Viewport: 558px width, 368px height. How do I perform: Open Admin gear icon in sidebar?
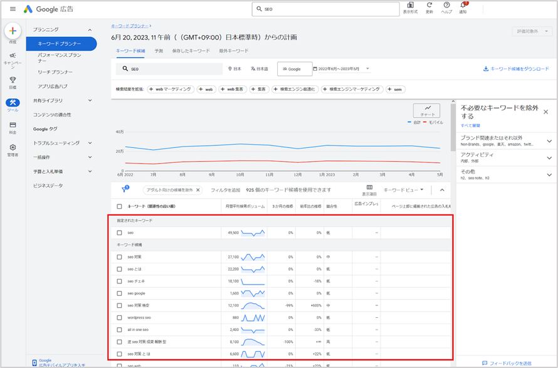pos(13,147)
